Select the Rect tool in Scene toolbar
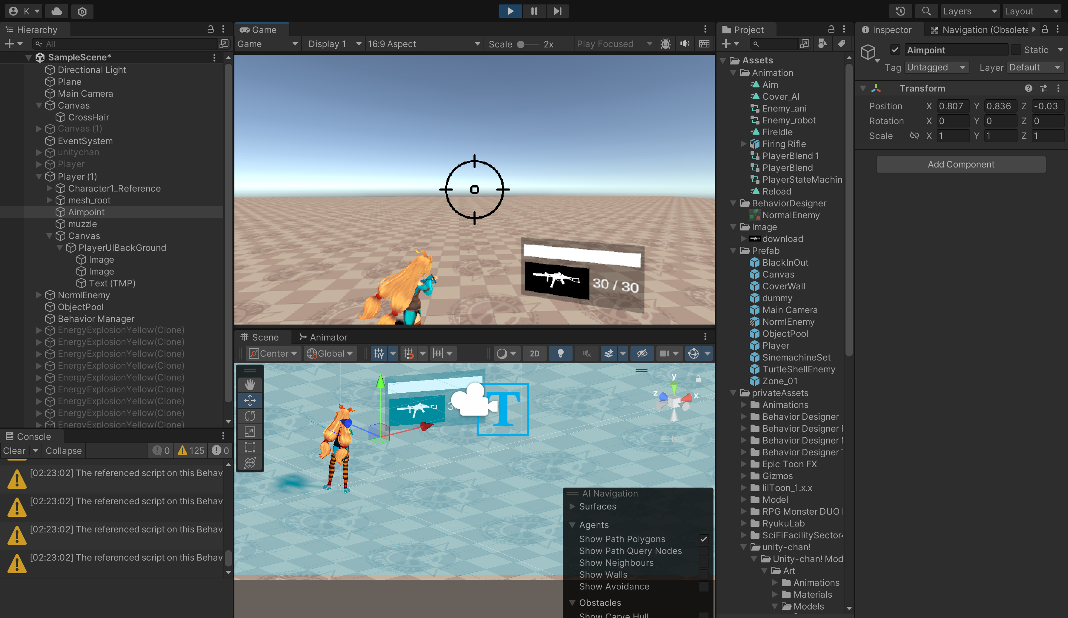The height and width of the screenshot is (618, 1068). click(250, 448)
